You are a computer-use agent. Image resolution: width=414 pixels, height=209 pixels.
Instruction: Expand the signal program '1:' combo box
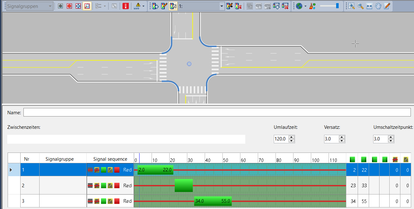point(222,6)
